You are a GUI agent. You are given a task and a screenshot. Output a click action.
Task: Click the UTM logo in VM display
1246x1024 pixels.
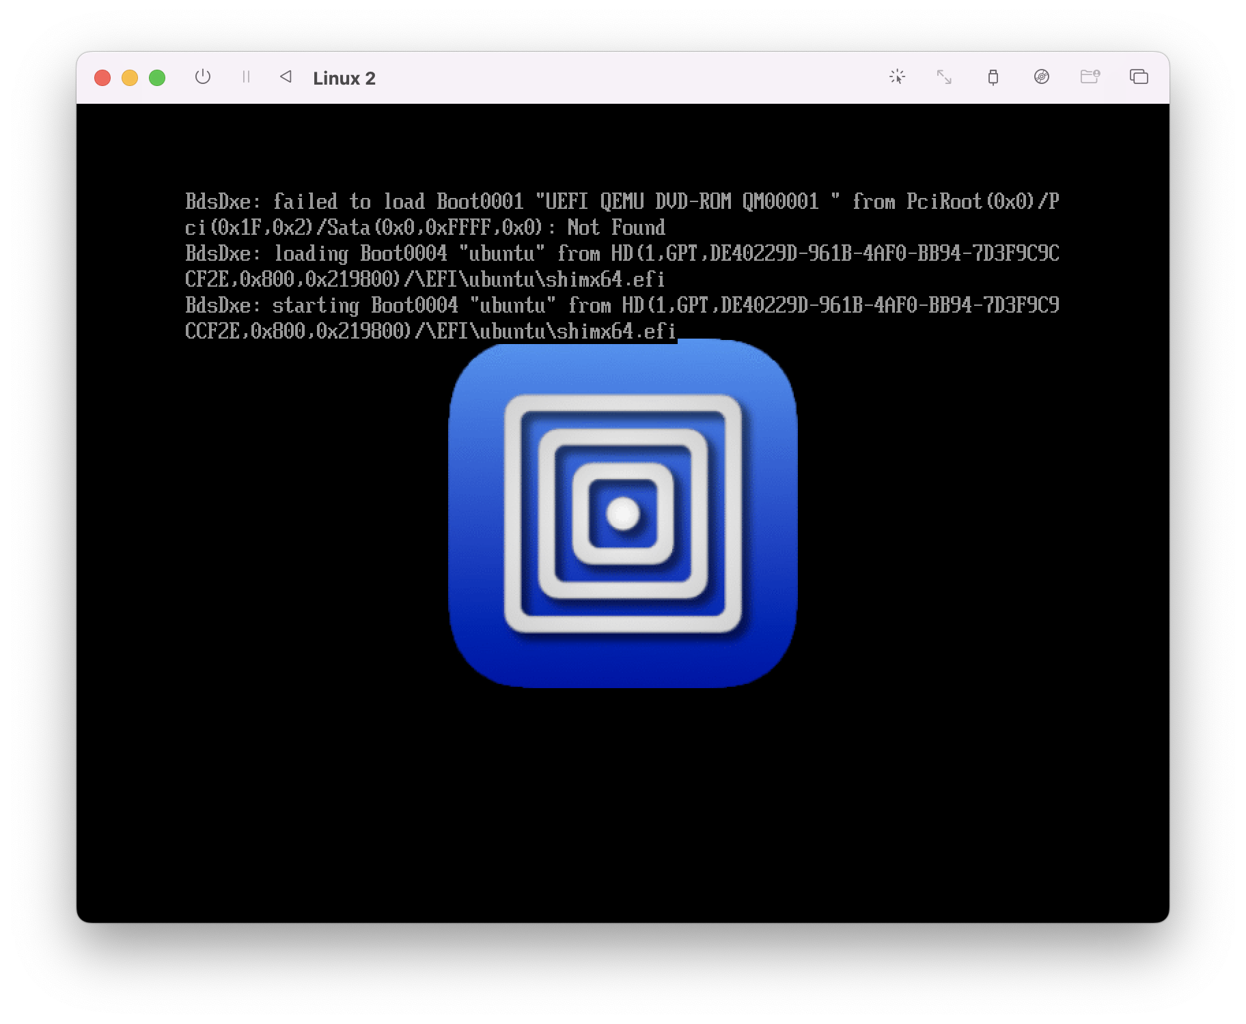click(622, 513)
